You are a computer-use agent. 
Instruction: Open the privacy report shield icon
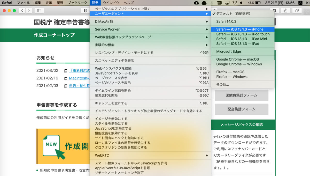pyautogui.click(x=85, y=11)
